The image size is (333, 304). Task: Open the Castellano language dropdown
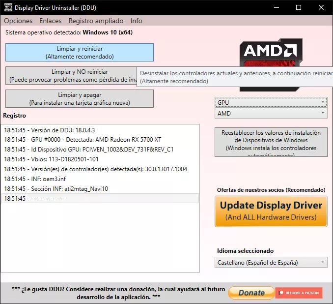[271, 263]
